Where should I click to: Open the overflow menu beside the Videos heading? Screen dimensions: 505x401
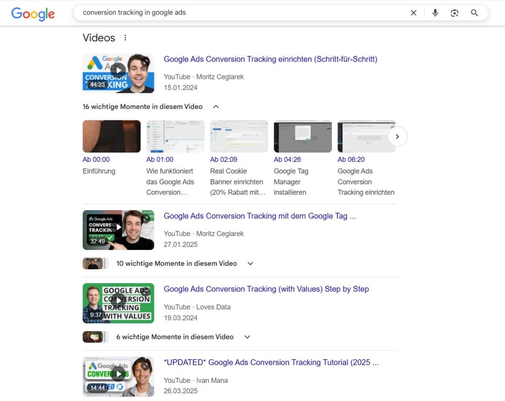point(125,37)
